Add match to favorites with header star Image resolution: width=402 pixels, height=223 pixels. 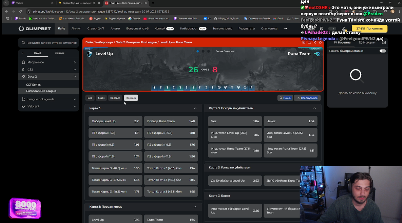320,42
